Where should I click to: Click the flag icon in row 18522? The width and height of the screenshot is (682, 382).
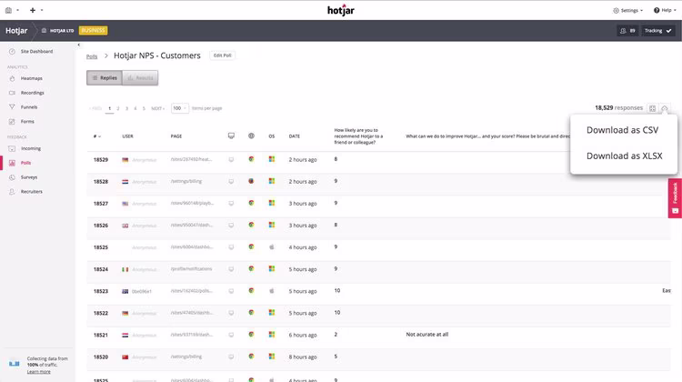[x=125, y=313]
